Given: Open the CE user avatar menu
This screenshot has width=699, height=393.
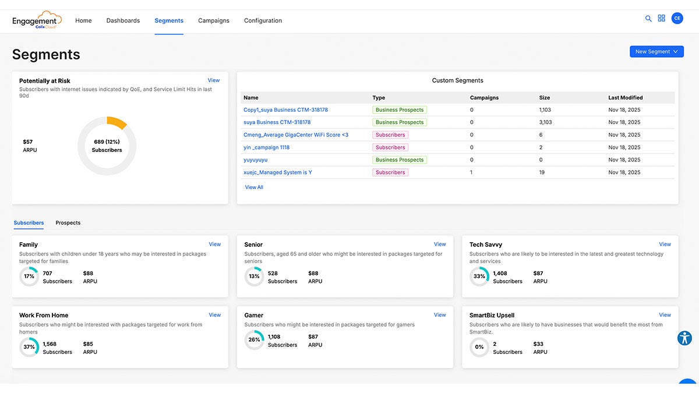Looking at the screenshot, I should pyautogui.click(x=677, y=18).
